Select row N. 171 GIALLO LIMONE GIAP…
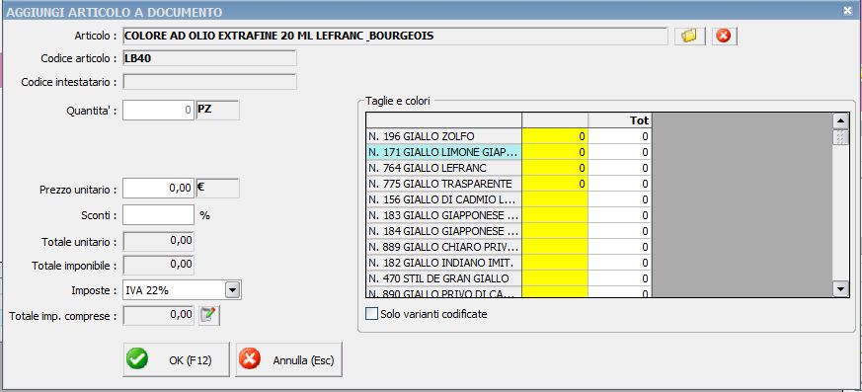 (x=443, y=152)
